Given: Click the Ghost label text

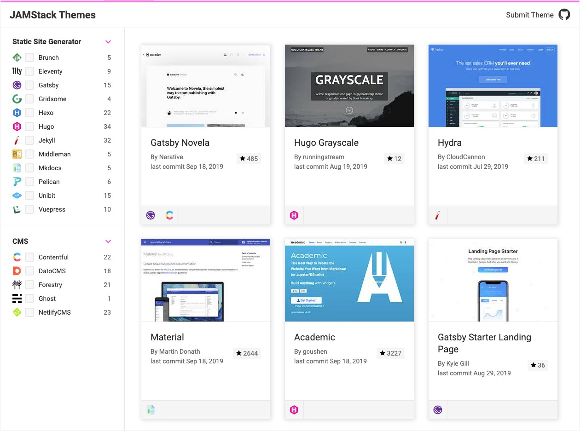Looking at the screenshot, I should 47,299.
